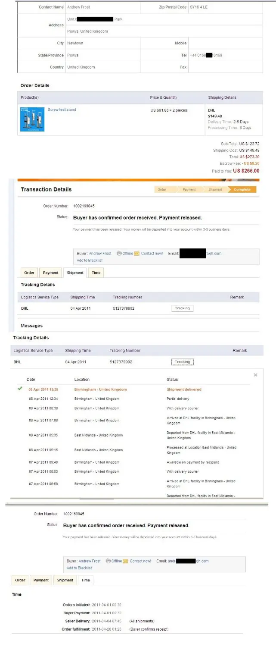The height and width of the screenshot is (647, 276).
Task: Click the Buyer Payment time 2011-04-01 00:32
Action: pyautogui.click(x=106, y=613)
